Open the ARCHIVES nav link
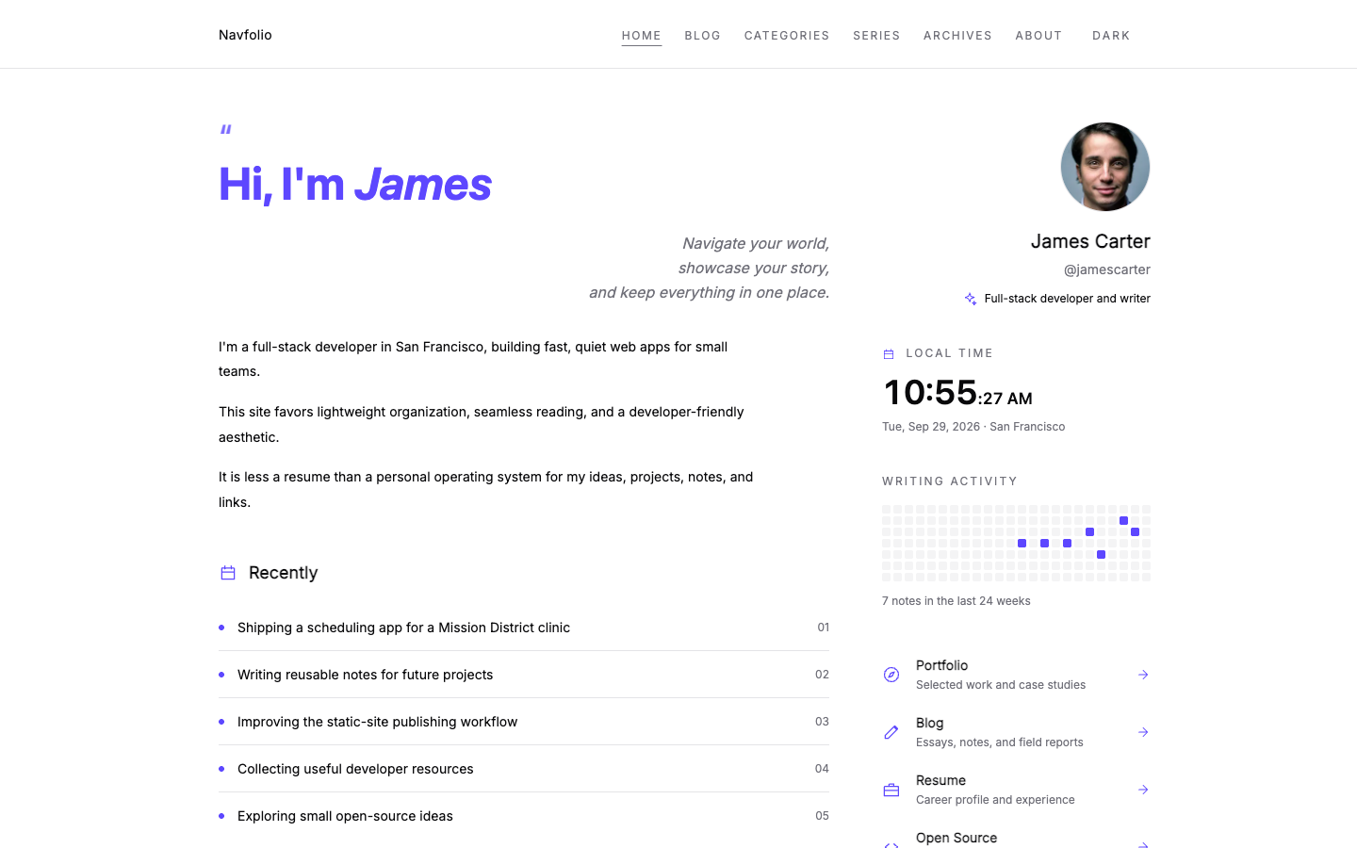 957,36
